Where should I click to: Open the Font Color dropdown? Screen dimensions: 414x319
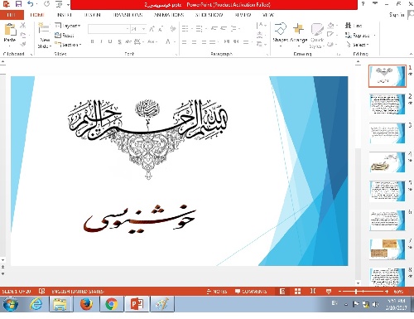coord(175,41)
